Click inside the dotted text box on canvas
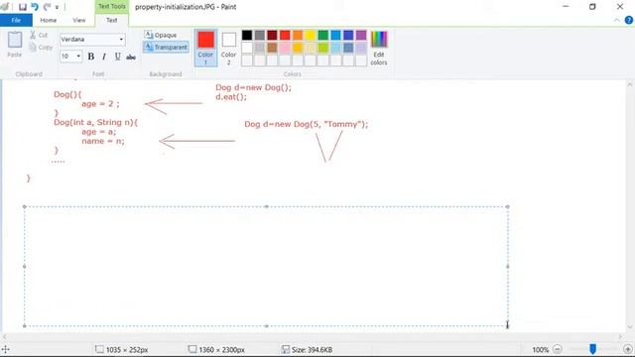The image size is (635, 357). tap(266, 266)
